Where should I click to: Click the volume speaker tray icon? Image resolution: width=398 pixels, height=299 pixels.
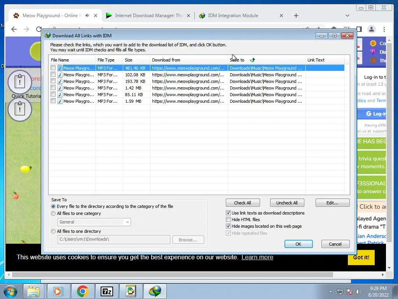[x=358, y=292]
